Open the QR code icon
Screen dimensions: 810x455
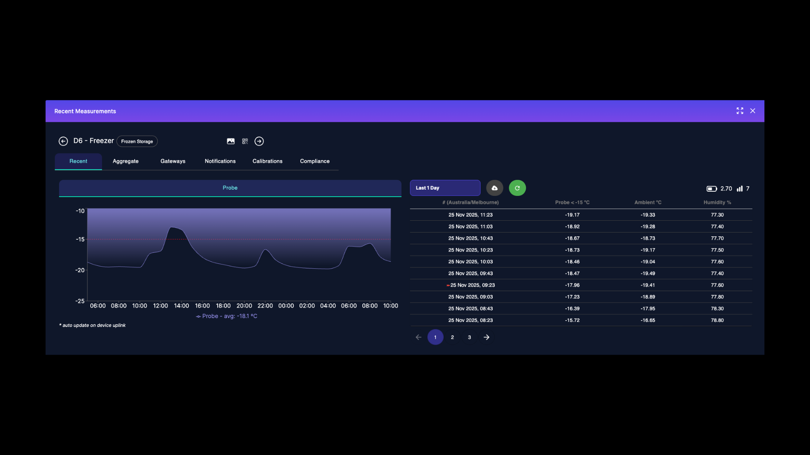pos(245,141)
